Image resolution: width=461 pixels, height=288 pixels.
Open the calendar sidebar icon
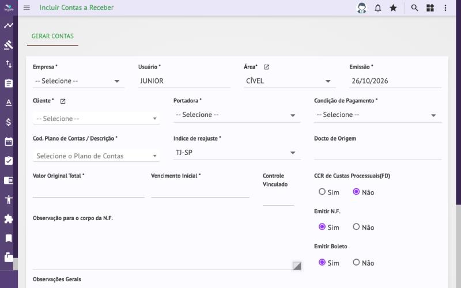pos(9,141)
